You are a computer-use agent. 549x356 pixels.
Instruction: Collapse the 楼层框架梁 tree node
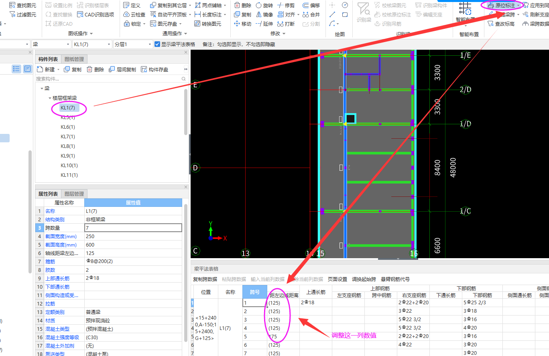tap(50, 98)
